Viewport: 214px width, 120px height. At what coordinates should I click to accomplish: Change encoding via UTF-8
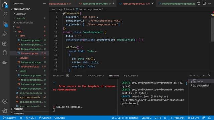(157, 118)
